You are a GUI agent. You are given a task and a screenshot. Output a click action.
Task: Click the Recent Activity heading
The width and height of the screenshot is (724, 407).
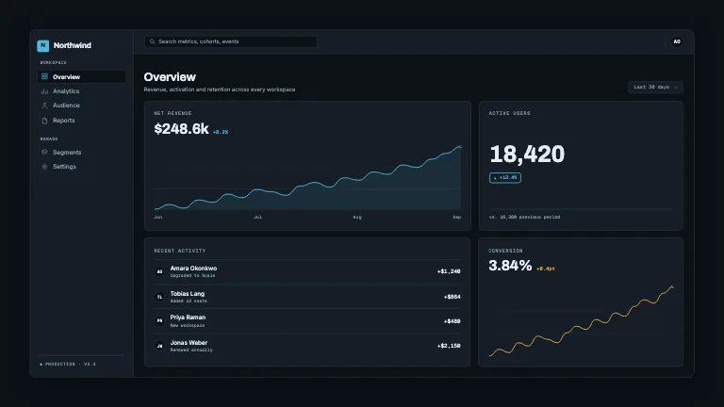(180, 251)
